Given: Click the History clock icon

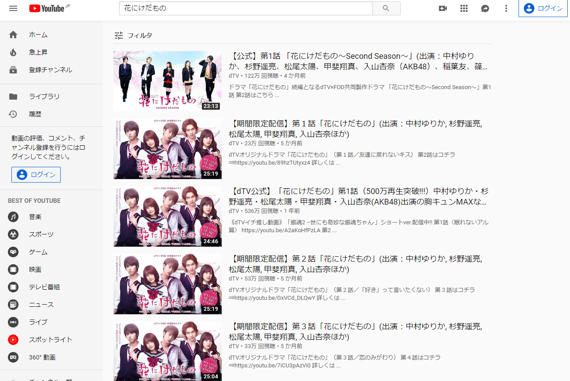Looking at the screenshot, I should tap(13, 114).
